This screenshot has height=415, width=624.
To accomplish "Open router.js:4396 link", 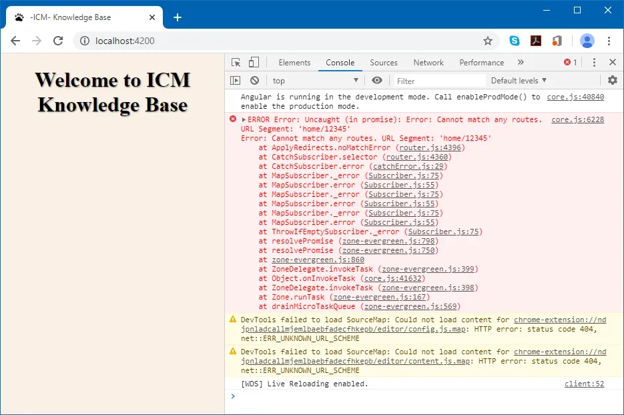I will tap(430, 147).
